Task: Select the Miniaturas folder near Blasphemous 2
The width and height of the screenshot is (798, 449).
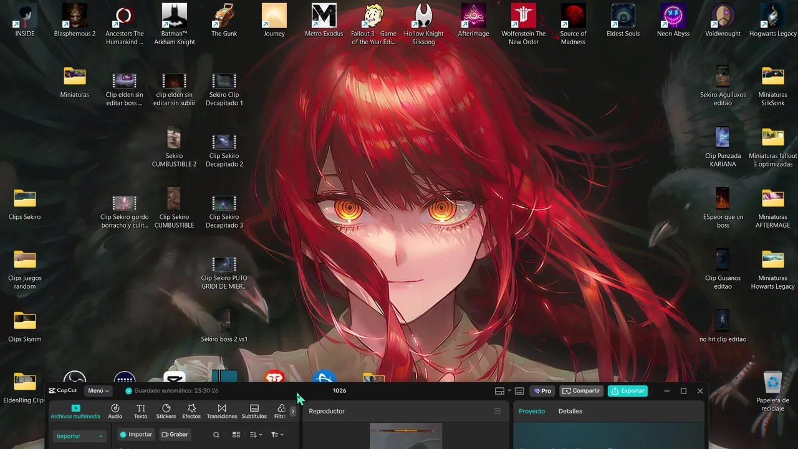Action: coord(75,82)
